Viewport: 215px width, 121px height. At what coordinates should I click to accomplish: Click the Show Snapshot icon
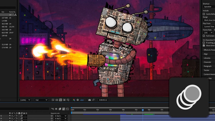(93, 100)
